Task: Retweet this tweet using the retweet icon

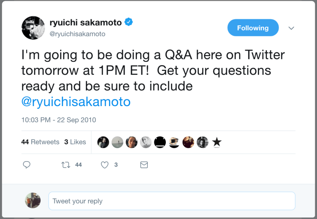Action: click(67, 165)
